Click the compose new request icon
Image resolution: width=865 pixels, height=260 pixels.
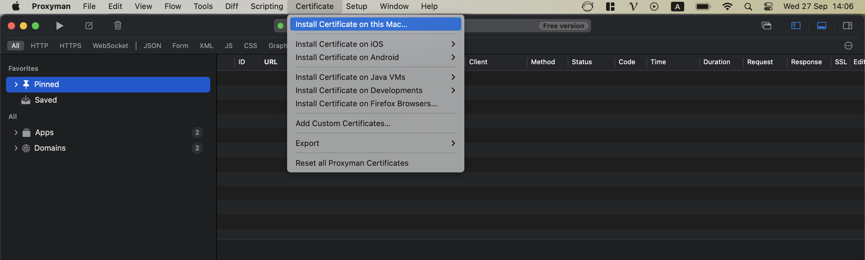pos(89,26)
